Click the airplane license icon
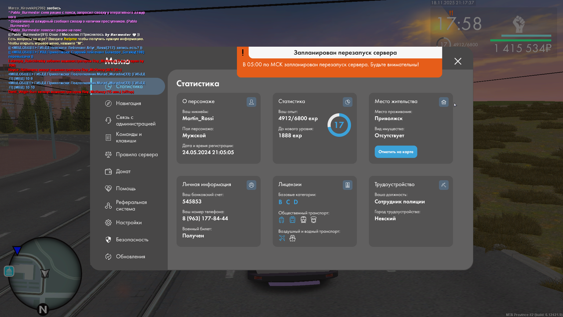Screen dimensions: 563x317 282,238
